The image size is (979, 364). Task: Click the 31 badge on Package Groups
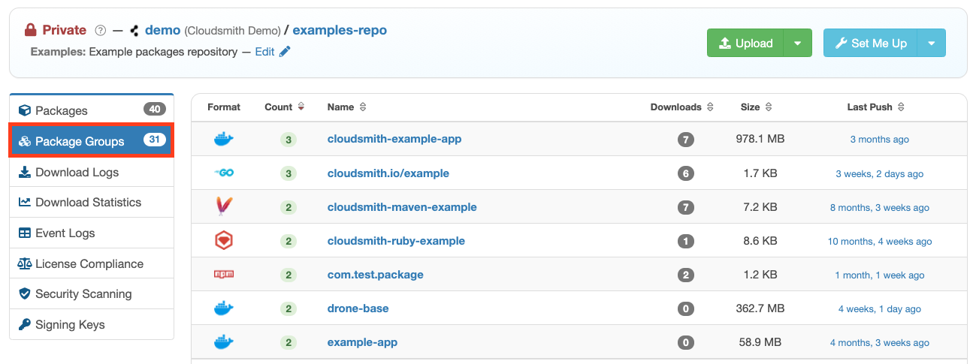coord(155,140)
